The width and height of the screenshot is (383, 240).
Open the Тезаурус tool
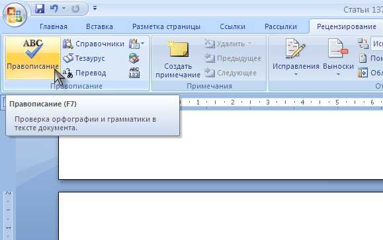pyautogui.click(x=84, y=58)
